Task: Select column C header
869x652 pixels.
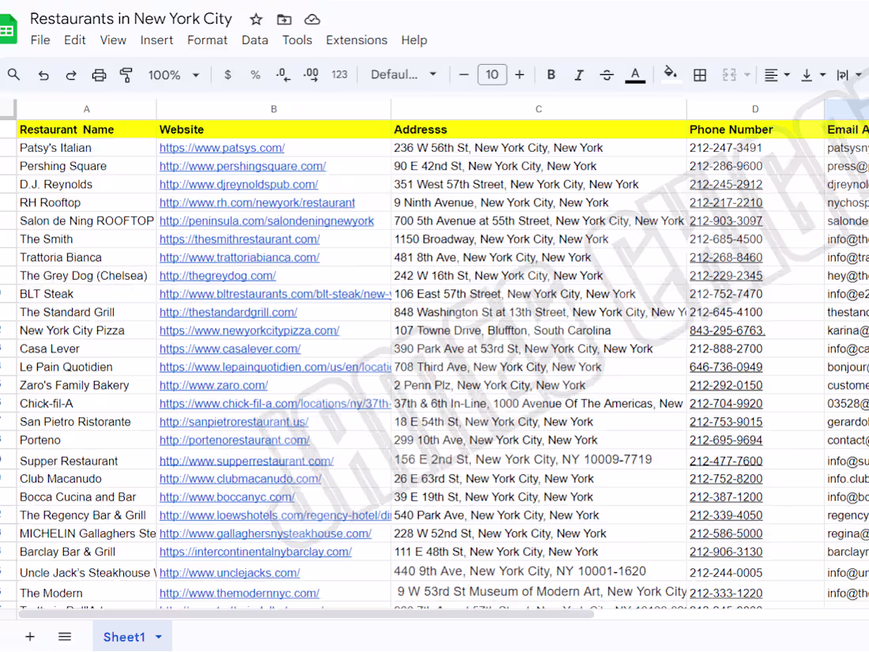Action: point(539,109)
